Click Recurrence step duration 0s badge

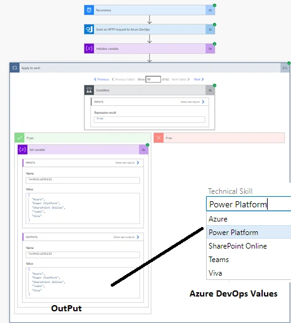pos(210,10)
